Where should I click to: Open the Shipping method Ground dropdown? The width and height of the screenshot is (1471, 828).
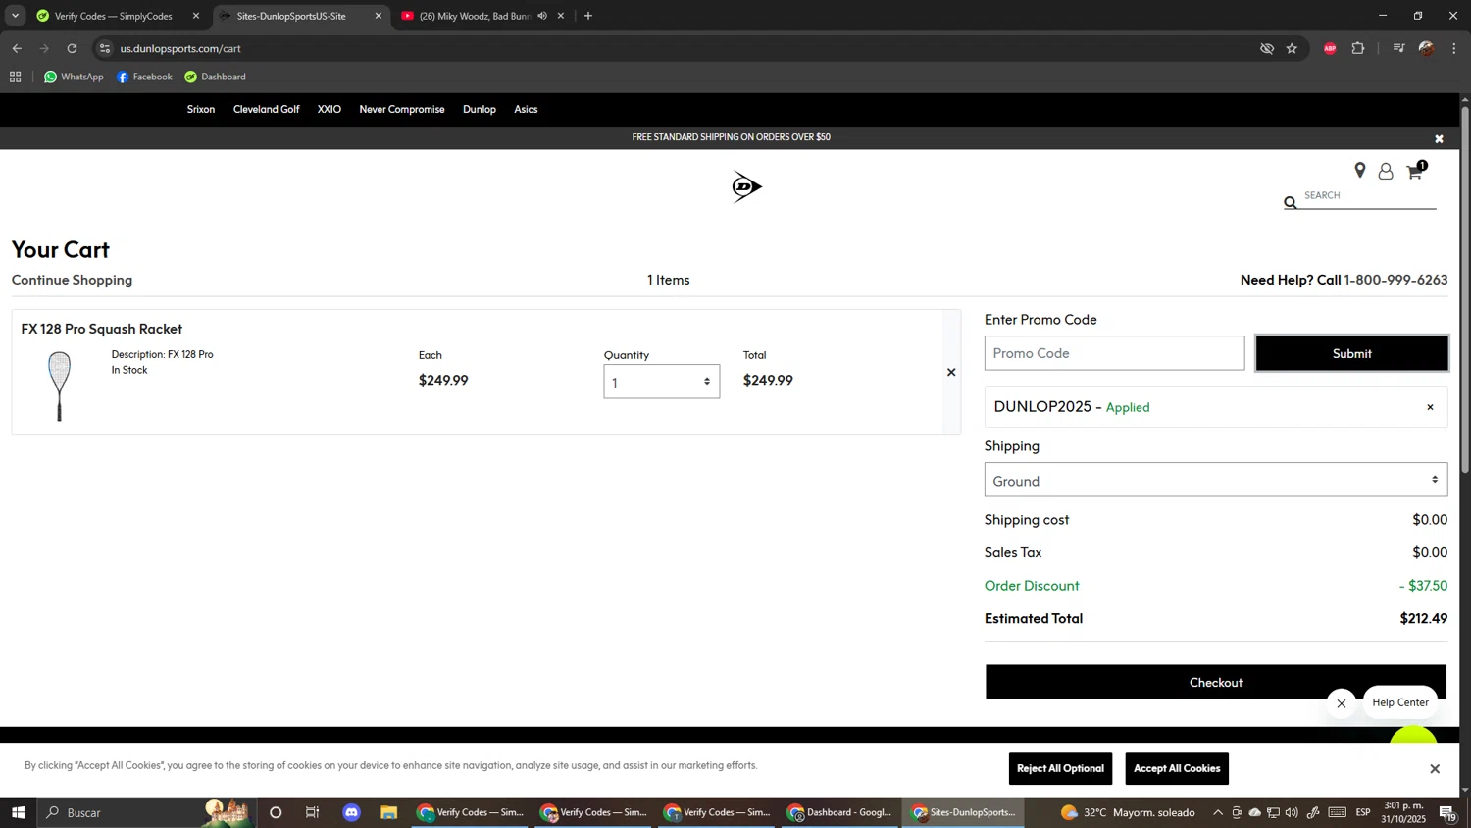pyautogui.click(x=1215, y=480)
